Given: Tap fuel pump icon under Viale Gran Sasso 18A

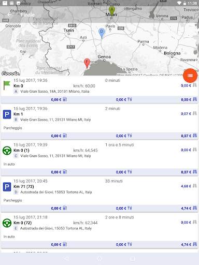Looking at the screenshot, I should point(65,99).
